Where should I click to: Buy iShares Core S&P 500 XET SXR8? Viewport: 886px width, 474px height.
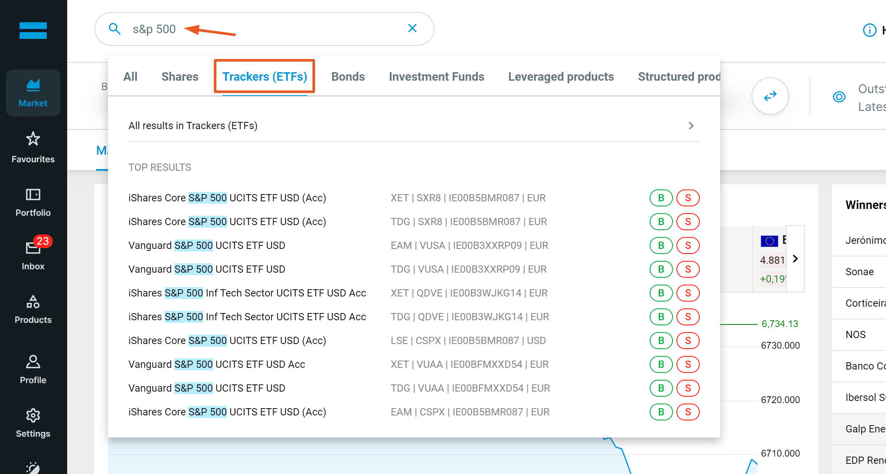pos(661,198)
